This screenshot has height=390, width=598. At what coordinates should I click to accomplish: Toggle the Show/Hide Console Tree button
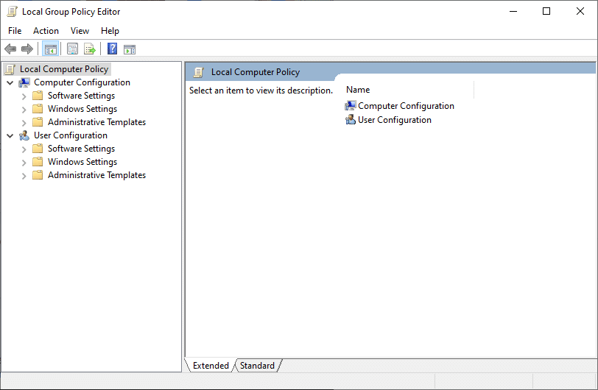(50, 49)
